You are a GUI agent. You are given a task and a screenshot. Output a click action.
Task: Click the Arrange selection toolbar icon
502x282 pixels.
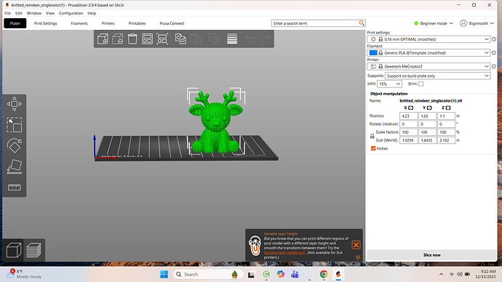pyautogui.click(x=162, y=39)
